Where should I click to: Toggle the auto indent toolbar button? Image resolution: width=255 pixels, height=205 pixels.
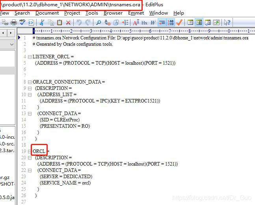pyautogui.click(x=162, y=22)
